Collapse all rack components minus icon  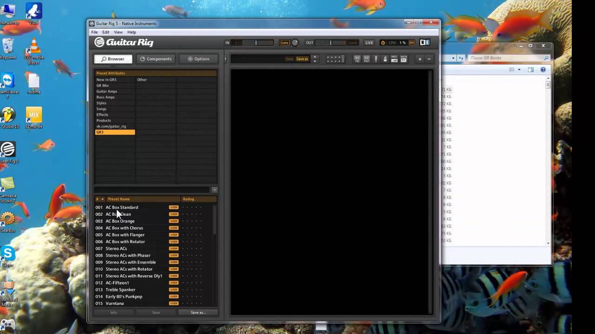click(429, 59)
